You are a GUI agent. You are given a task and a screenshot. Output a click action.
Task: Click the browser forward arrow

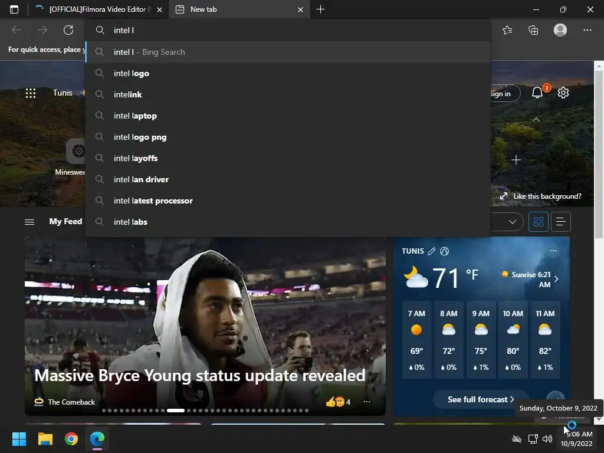pos(42,30)
